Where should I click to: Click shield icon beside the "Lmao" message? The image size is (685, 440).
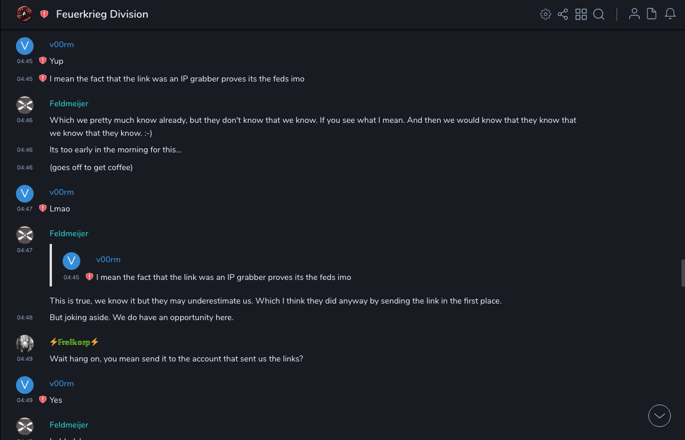(43, 208)
